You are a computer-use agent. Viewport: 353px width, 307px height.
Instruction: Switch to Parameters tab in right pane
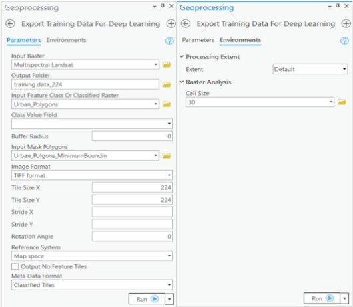pyautogui.click(x=198, y=40)
